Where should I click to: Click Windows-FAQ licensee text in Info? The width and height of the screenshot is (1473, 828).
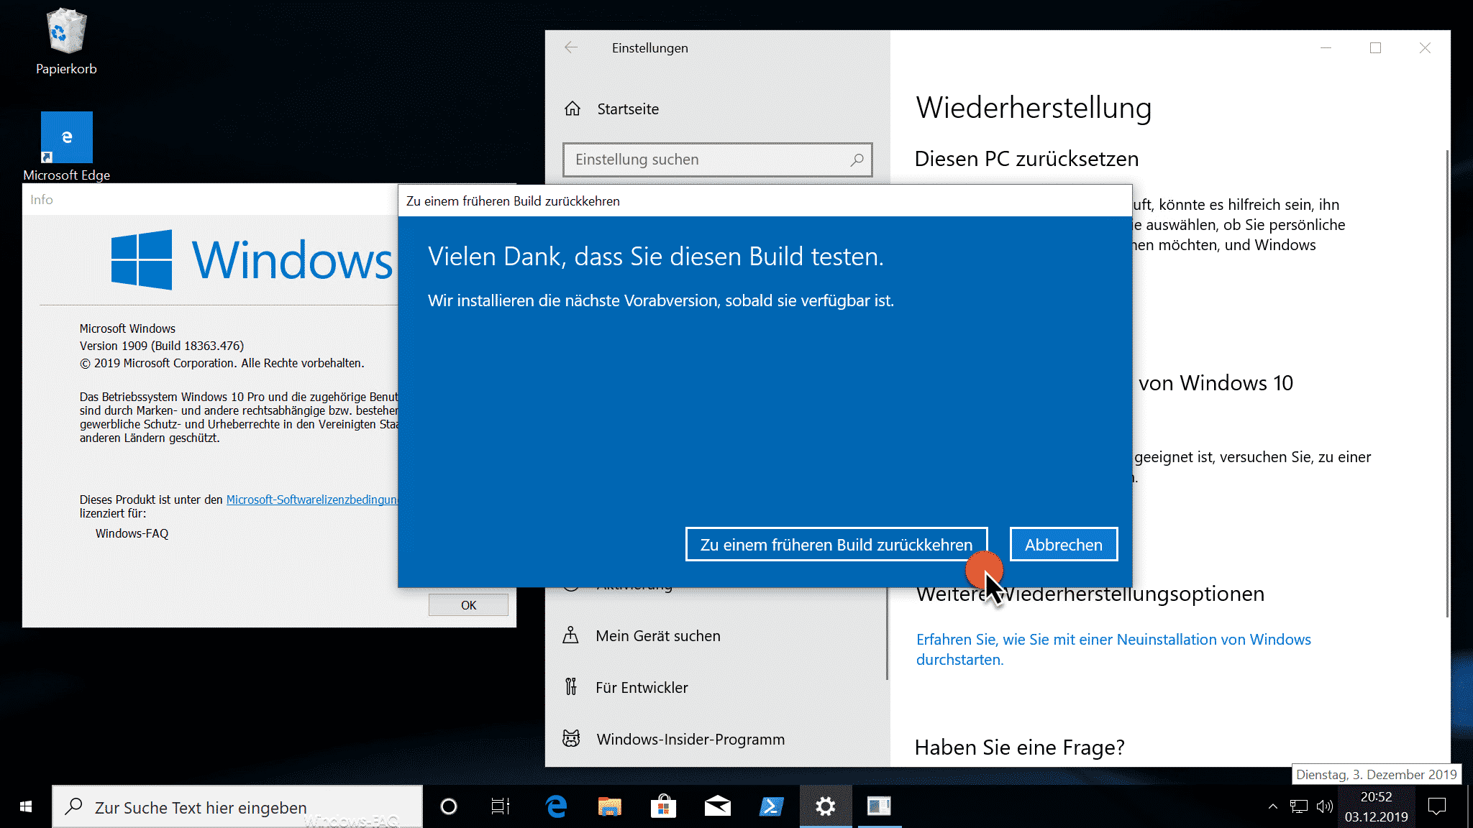pos(132,533)
